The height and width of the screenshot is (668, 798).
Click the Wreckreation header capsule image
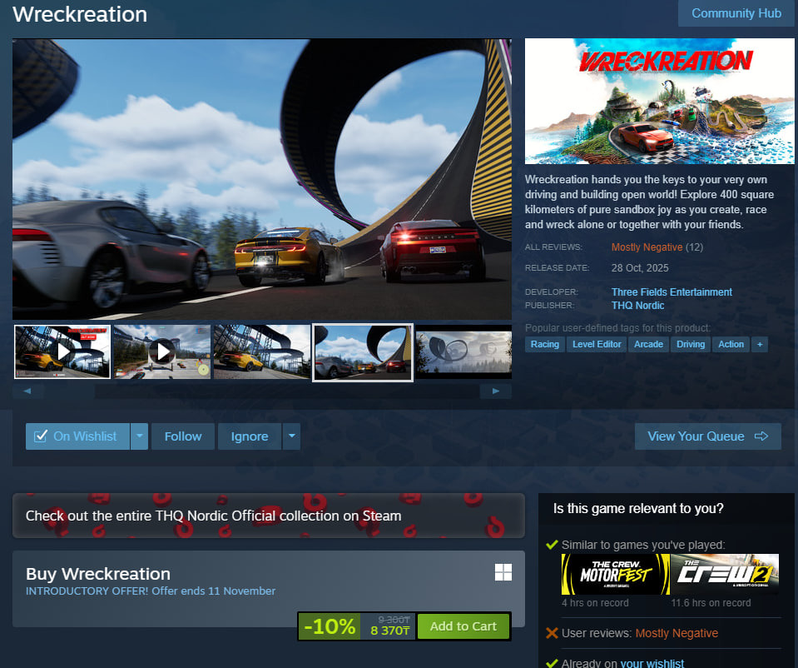point(660,102)
